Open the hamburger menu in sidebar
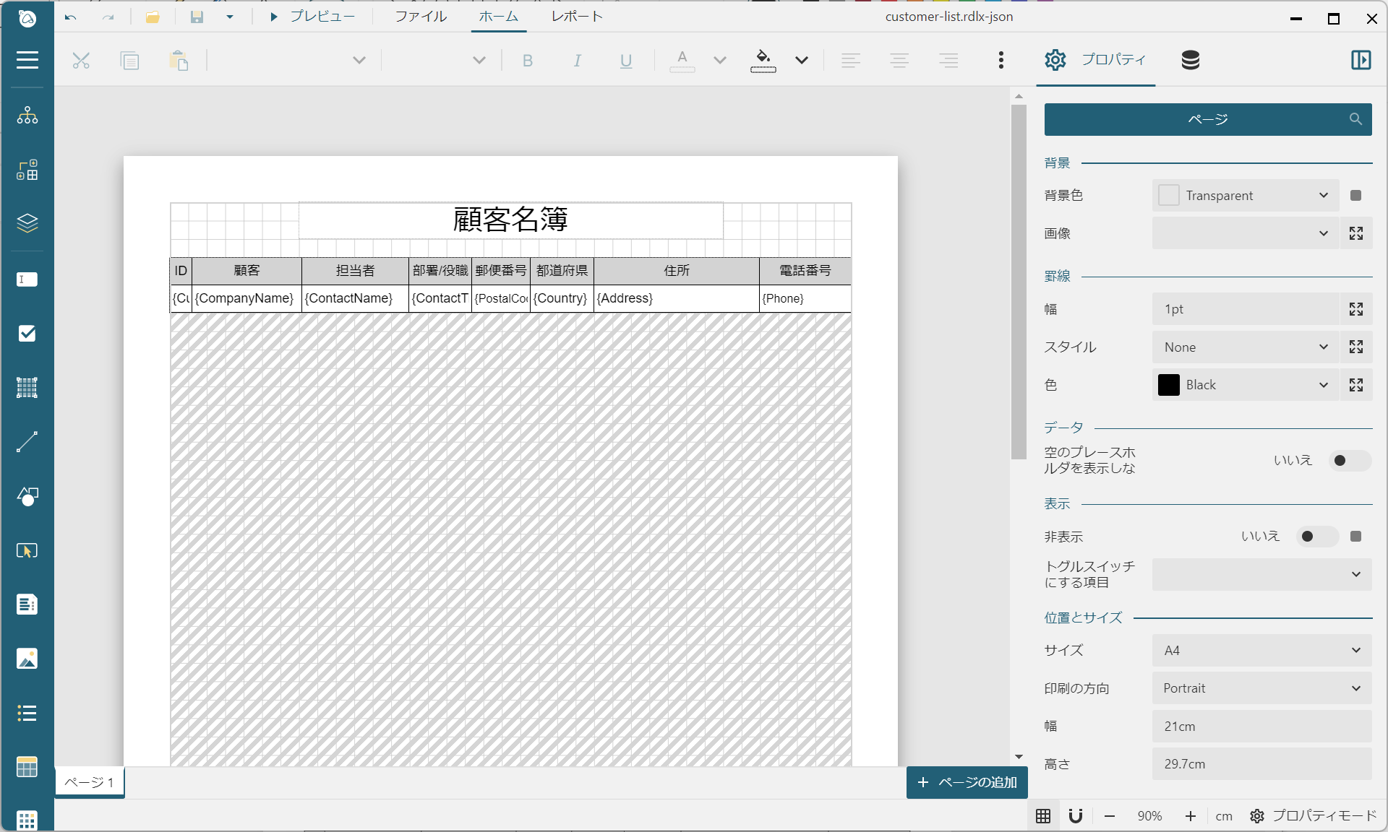The image size is (1388, 832). [x=27, y=60]
